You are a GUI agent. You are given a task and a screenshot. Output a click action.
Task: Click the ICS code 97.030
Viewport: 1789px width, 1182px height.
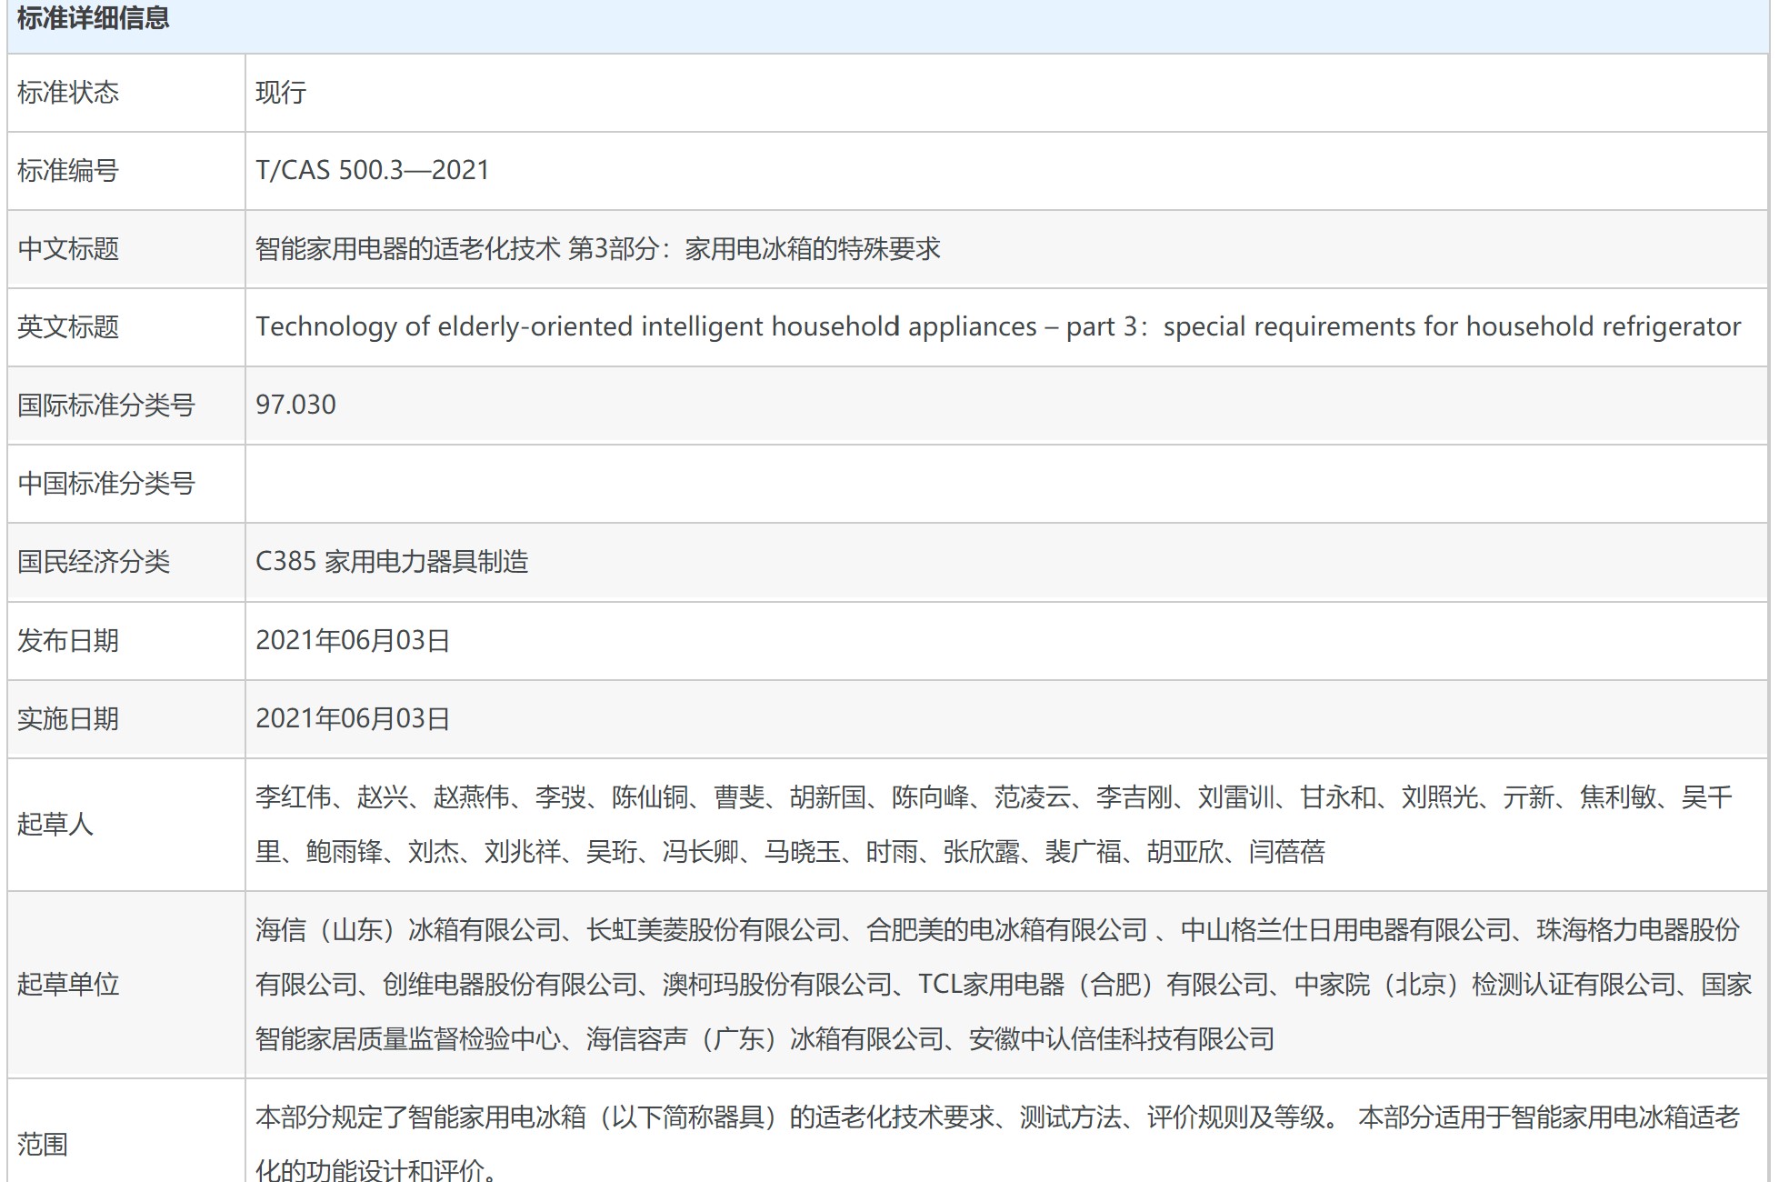point(295,405)
